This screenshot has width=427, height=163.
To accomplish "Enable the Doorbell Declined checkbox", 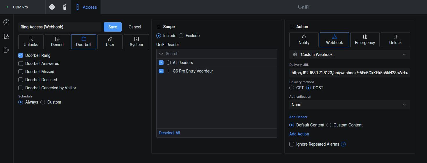I will click(21, 80).
